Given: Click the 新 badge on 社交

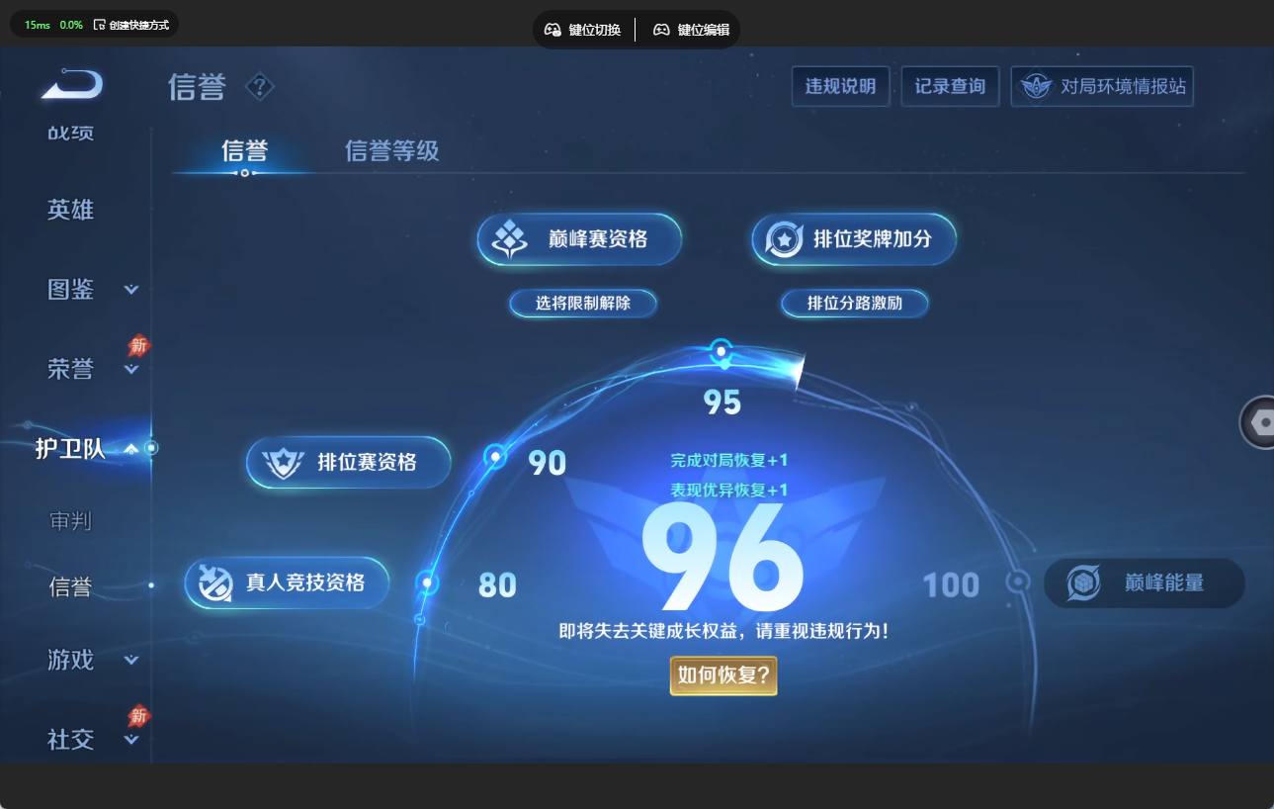Looking at the screenshot, I should (x=139, y=716).
